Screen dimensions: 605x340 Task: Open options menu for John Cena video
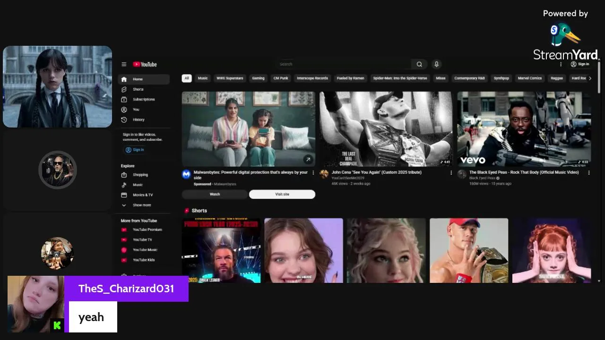(x=451, y=173)
